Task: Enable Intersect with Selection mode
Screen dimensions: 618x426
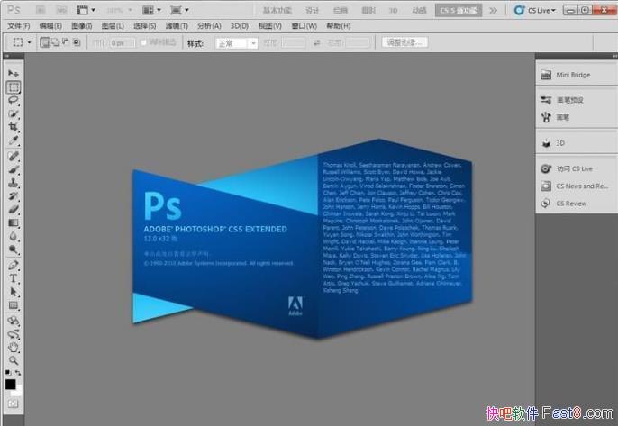Action: (77, 42)
